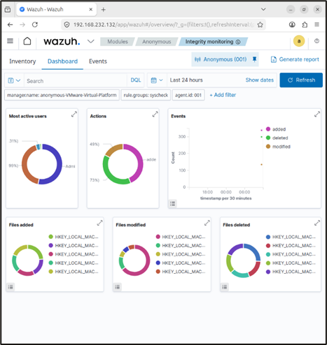
Task: Expand the Actions panel
Action: pos(155,114)
